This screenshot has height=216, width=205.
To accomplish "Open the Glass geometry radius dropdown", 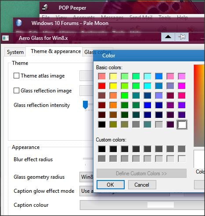I will coord(86,177).
